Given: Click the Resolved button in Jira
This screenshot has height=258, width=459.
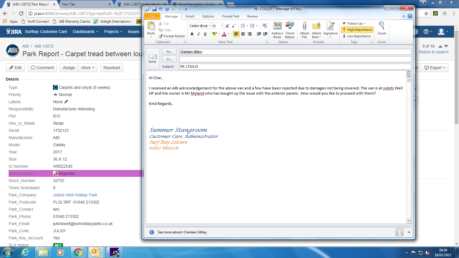Looking at the screenshot, I should (112, 68).
